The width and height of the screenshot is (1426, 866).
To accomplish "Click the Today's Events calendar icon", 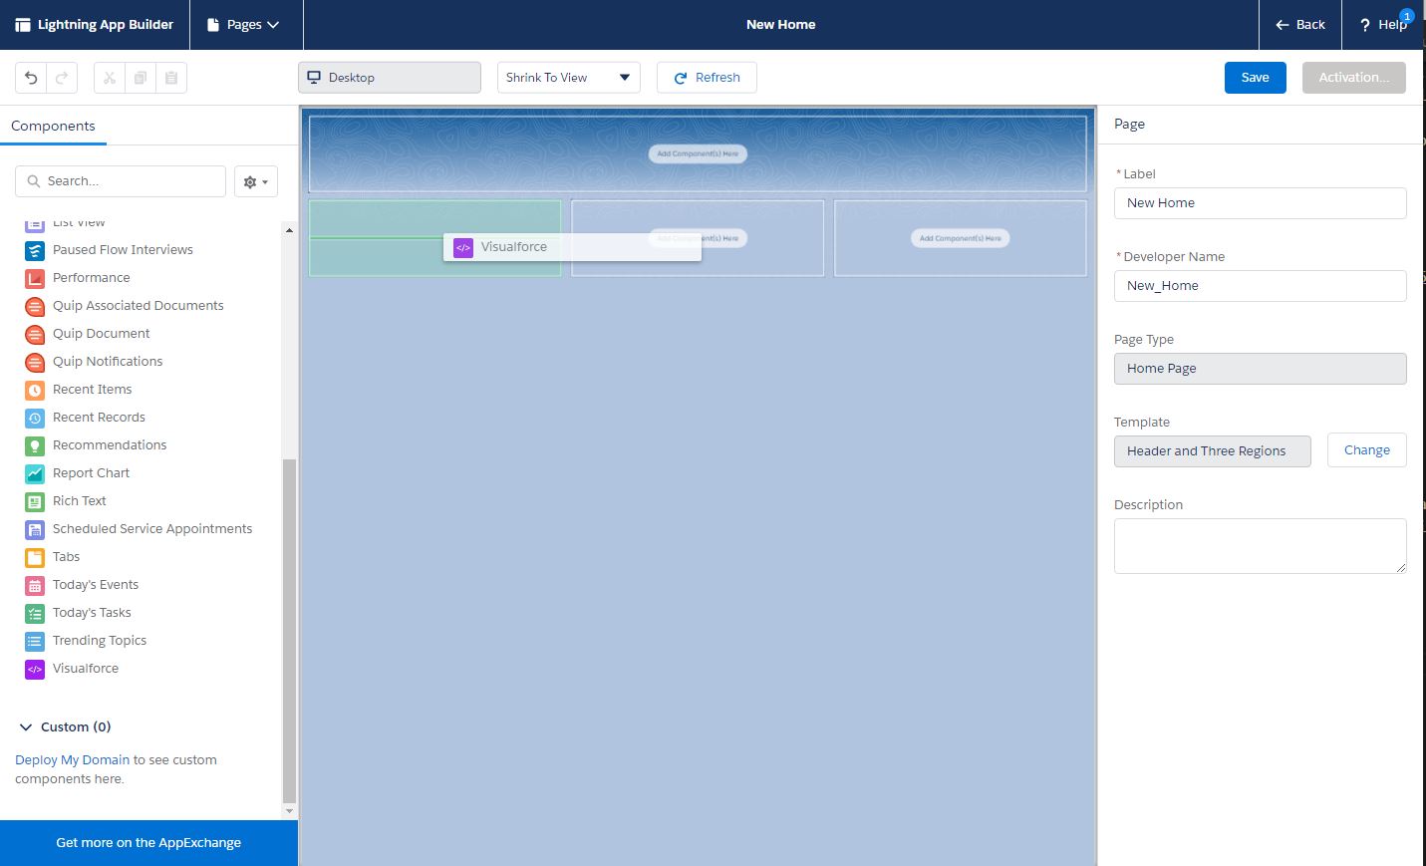I will (x=35, y=585).
